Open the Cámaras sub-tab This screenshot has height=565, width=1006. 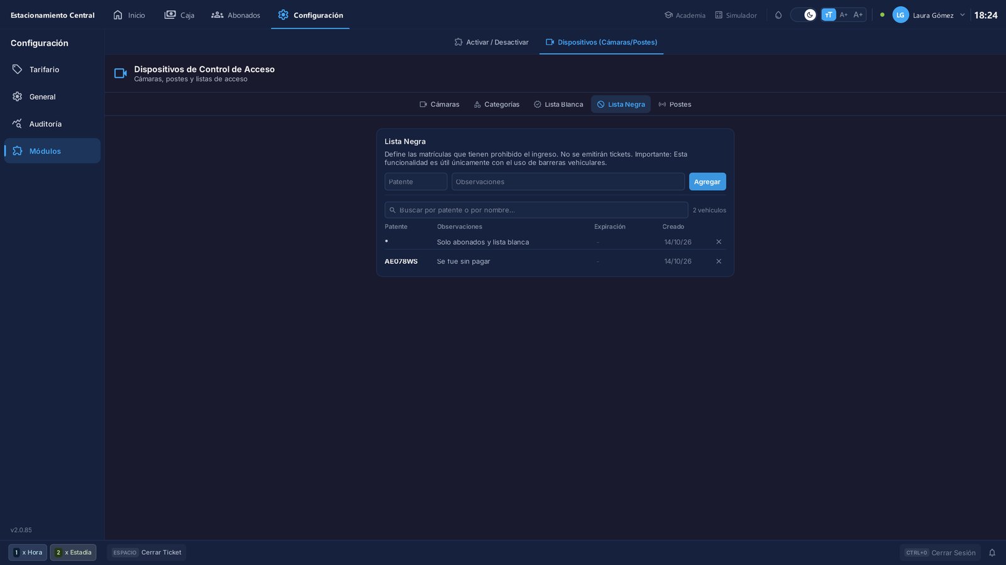pyautogui.click(x=439, y=104)
